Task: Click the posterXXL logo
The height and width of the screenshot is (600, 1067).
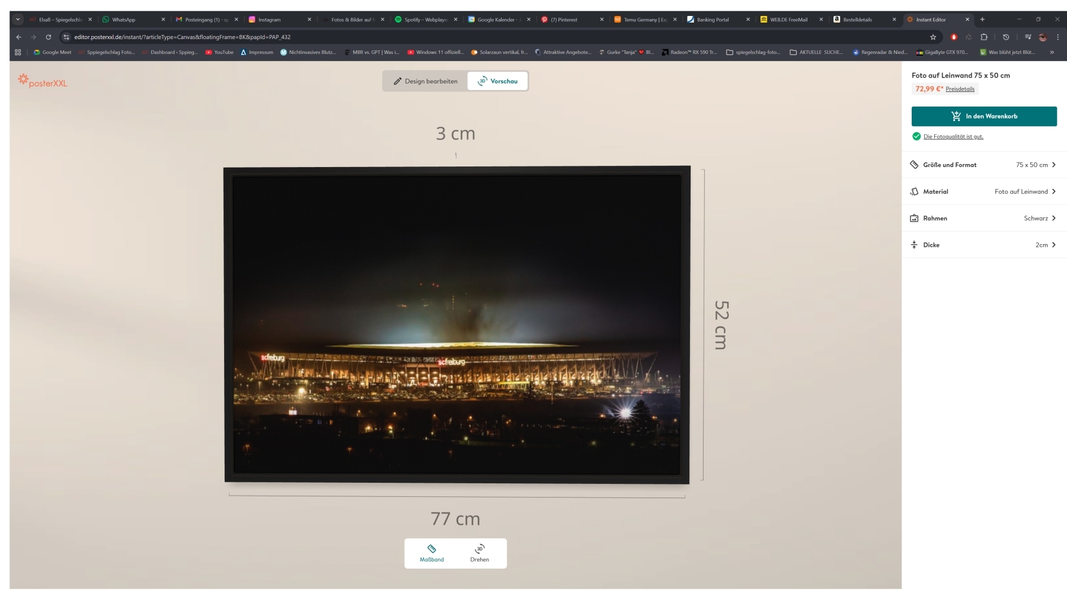Action: [43, 81]
